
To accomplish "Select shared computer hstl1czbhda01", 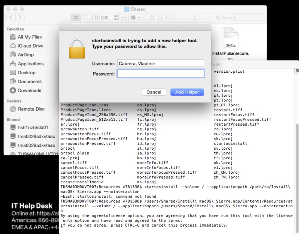I will click(33, 128).
